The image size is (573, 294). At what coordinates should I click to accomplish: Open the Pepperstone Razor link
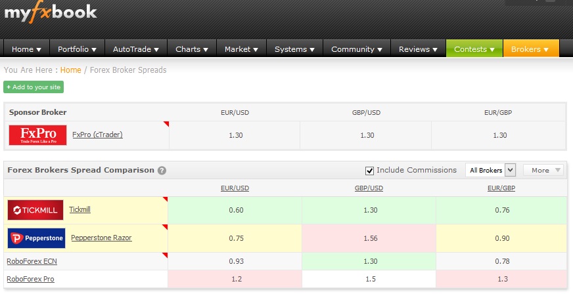point(101,238)
